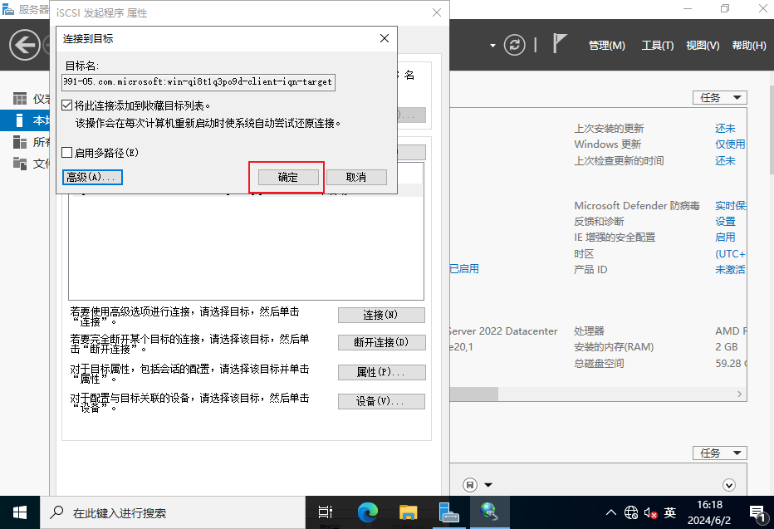Open the 工具(T) menu

pyautogui.click(x=657, y=46)
